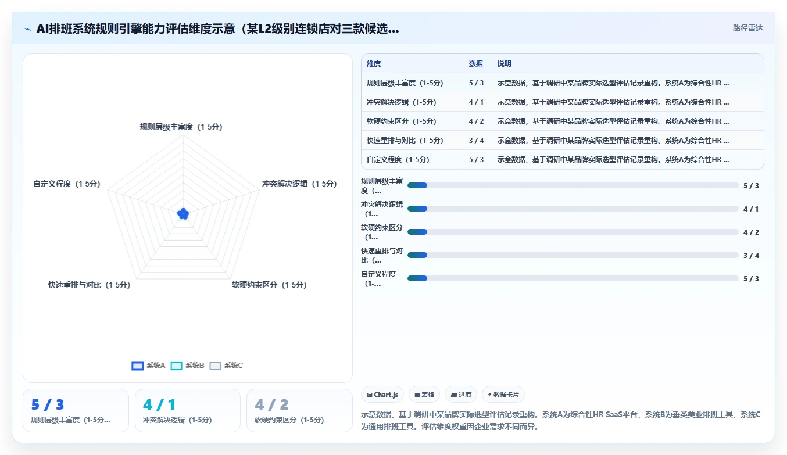Click the 自定义程度 progress bar
This screenshot has height=455, width=787.
coord(573,278)
